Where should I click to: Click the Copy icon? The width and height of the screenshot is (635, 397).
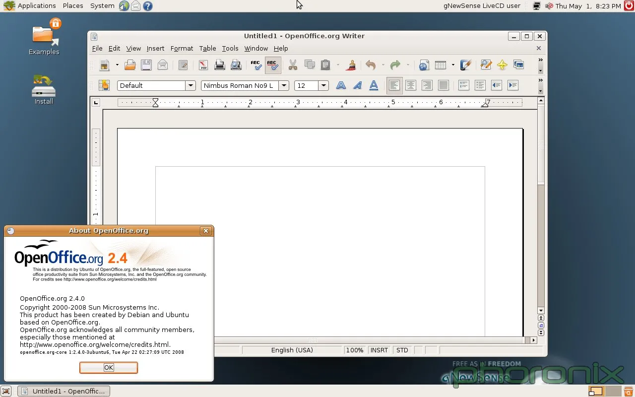[310, 65]
